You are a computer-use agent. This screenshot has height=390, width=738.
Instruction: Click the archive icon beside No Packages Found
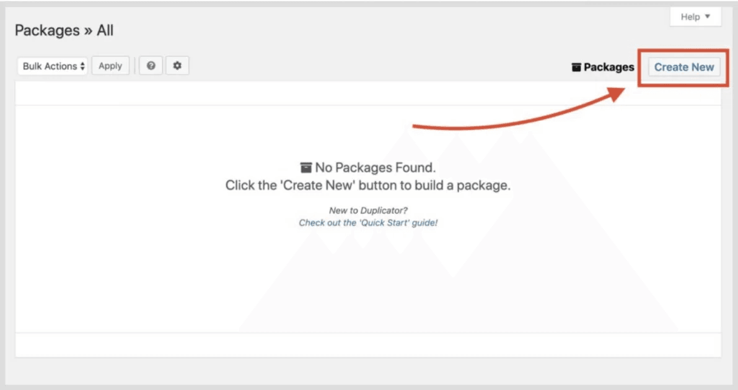point(306,168)
